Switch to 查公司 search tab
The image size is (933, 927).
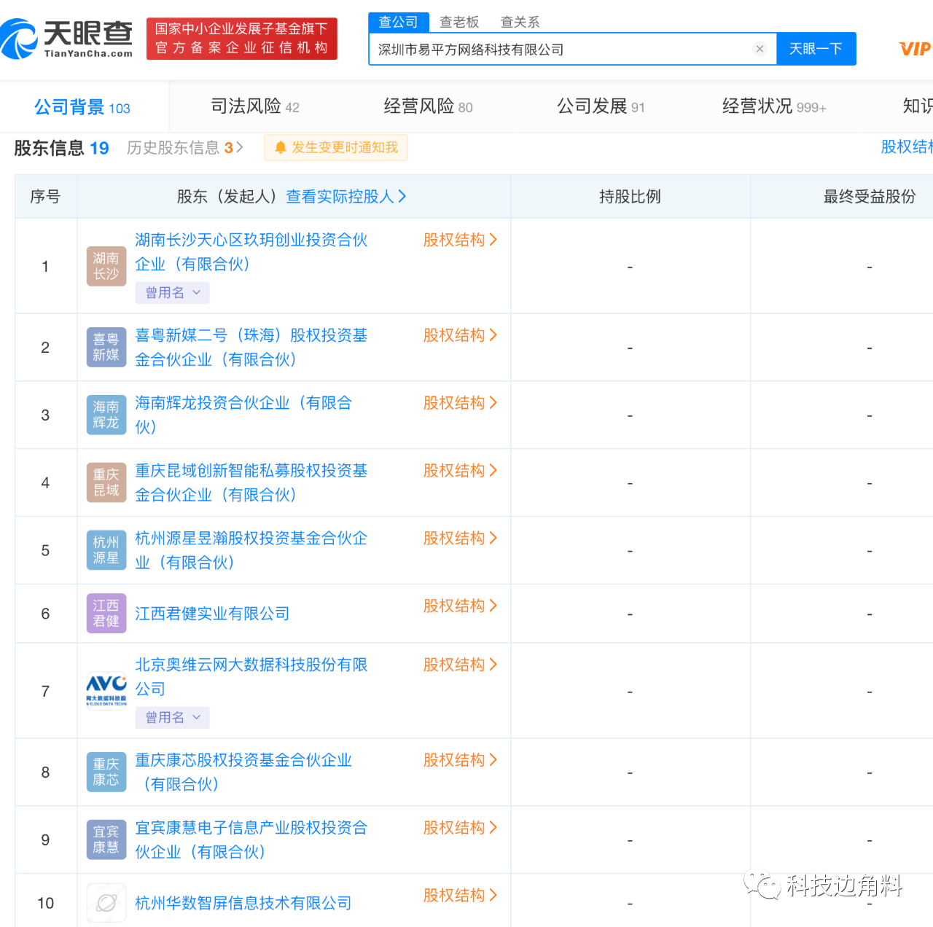coord(398,22)
